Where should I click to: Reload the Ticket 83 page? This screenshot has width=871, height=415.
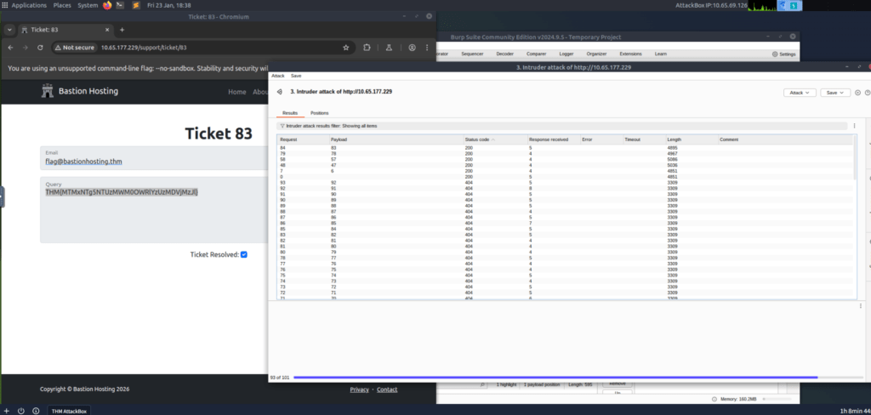click(40, 48)
